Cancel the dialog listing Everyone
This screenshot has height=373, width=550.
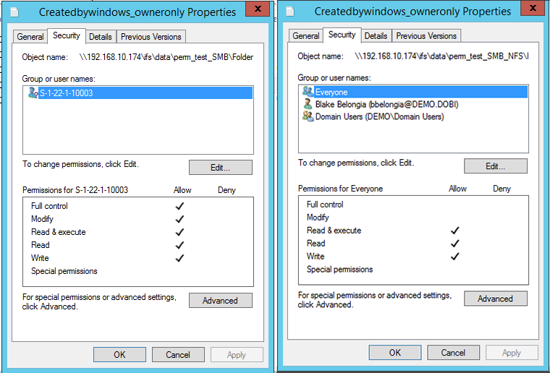(x=453, y=353)
